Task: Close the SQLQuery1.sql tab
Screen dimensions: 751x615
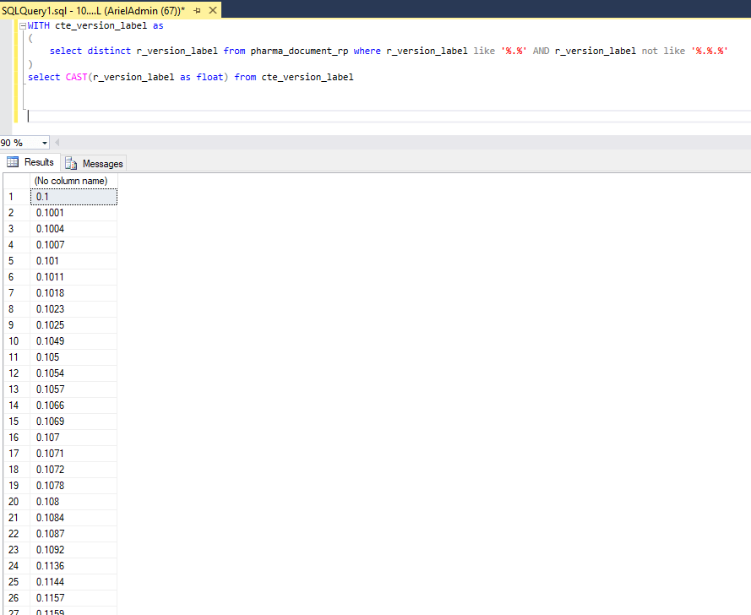Action: [213, 10]
